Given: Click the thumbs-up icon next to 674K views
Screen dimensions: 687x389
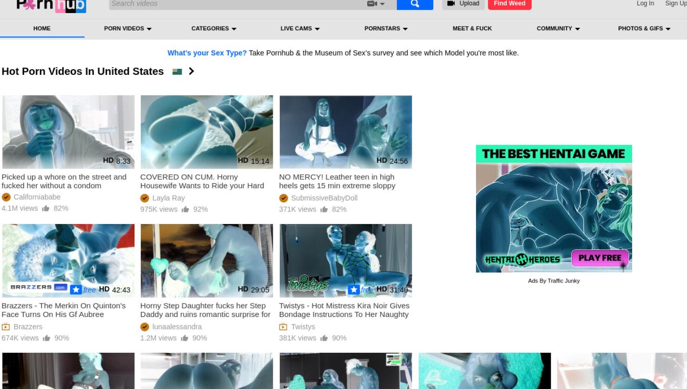Looking at the screenshot, I should click(46, 338).
